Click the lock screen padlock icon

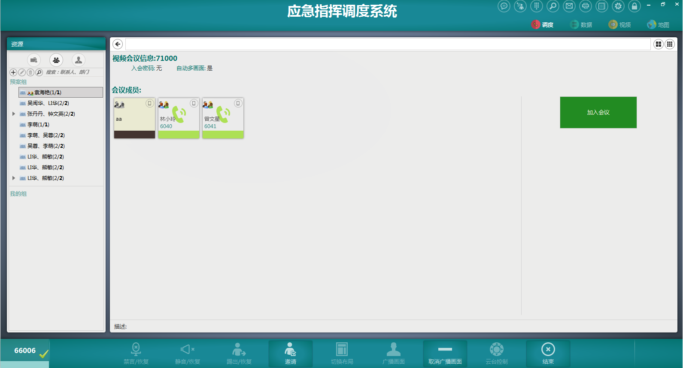tap(634, 6)
